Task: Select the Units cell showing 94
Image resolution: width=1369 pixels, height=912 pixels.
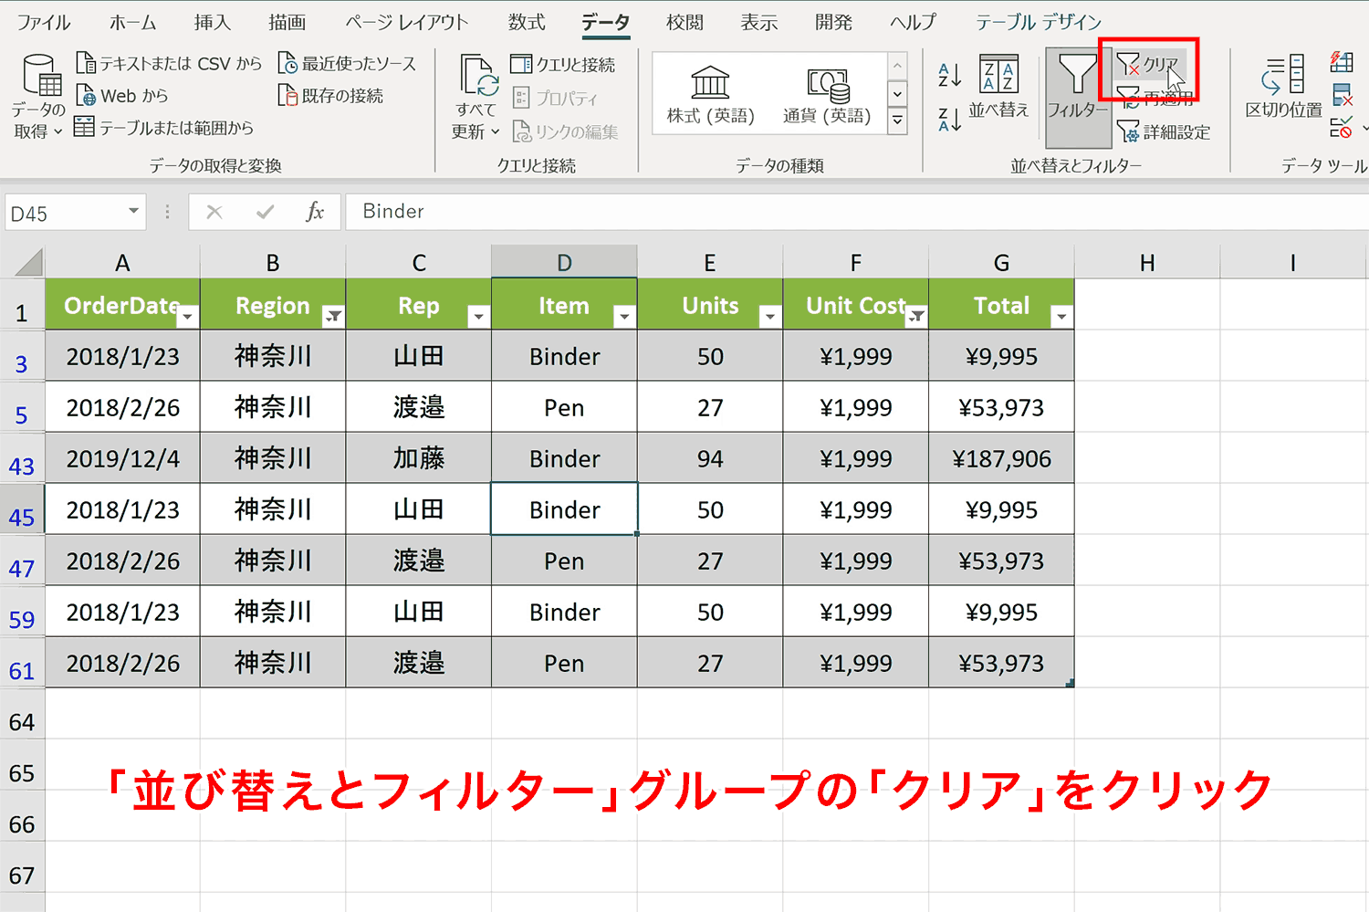Action: point(710,458)
